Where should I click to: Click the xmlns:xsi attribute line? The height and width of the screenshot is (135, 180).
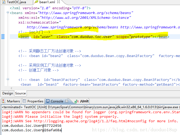[75, 18]
